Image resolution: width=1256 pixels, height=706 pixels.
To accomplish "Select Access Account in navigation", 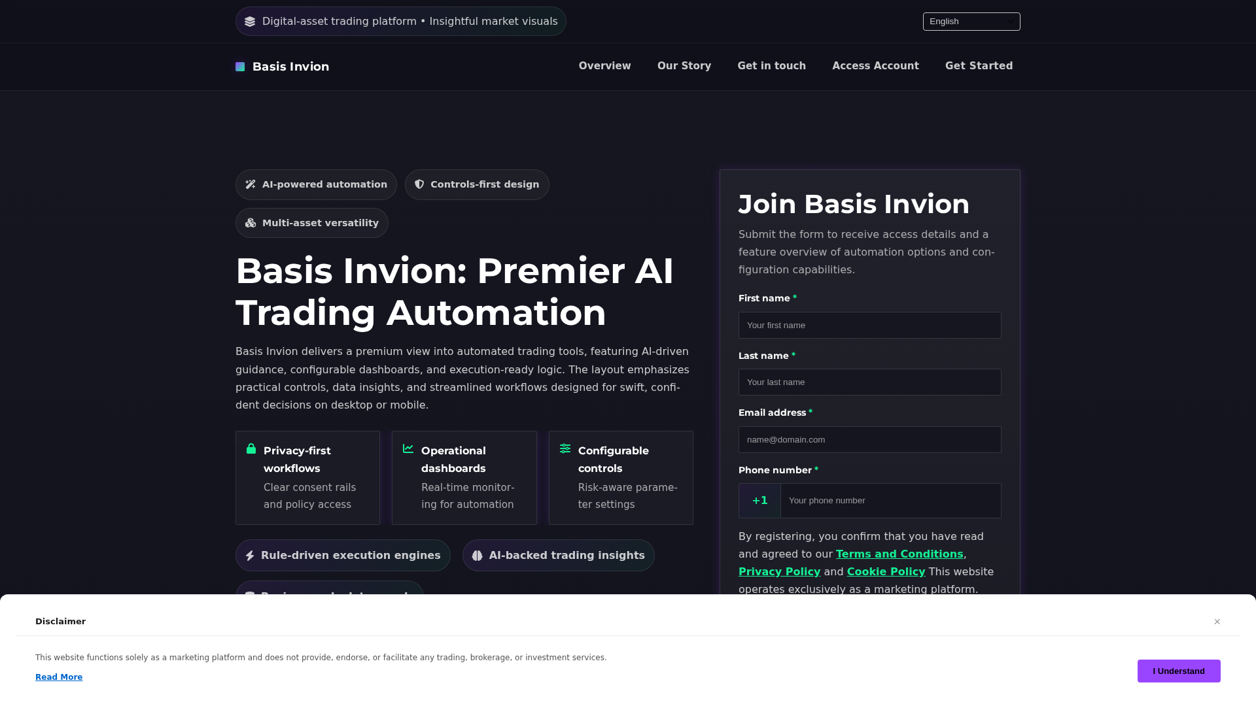I will coord(875,66).
